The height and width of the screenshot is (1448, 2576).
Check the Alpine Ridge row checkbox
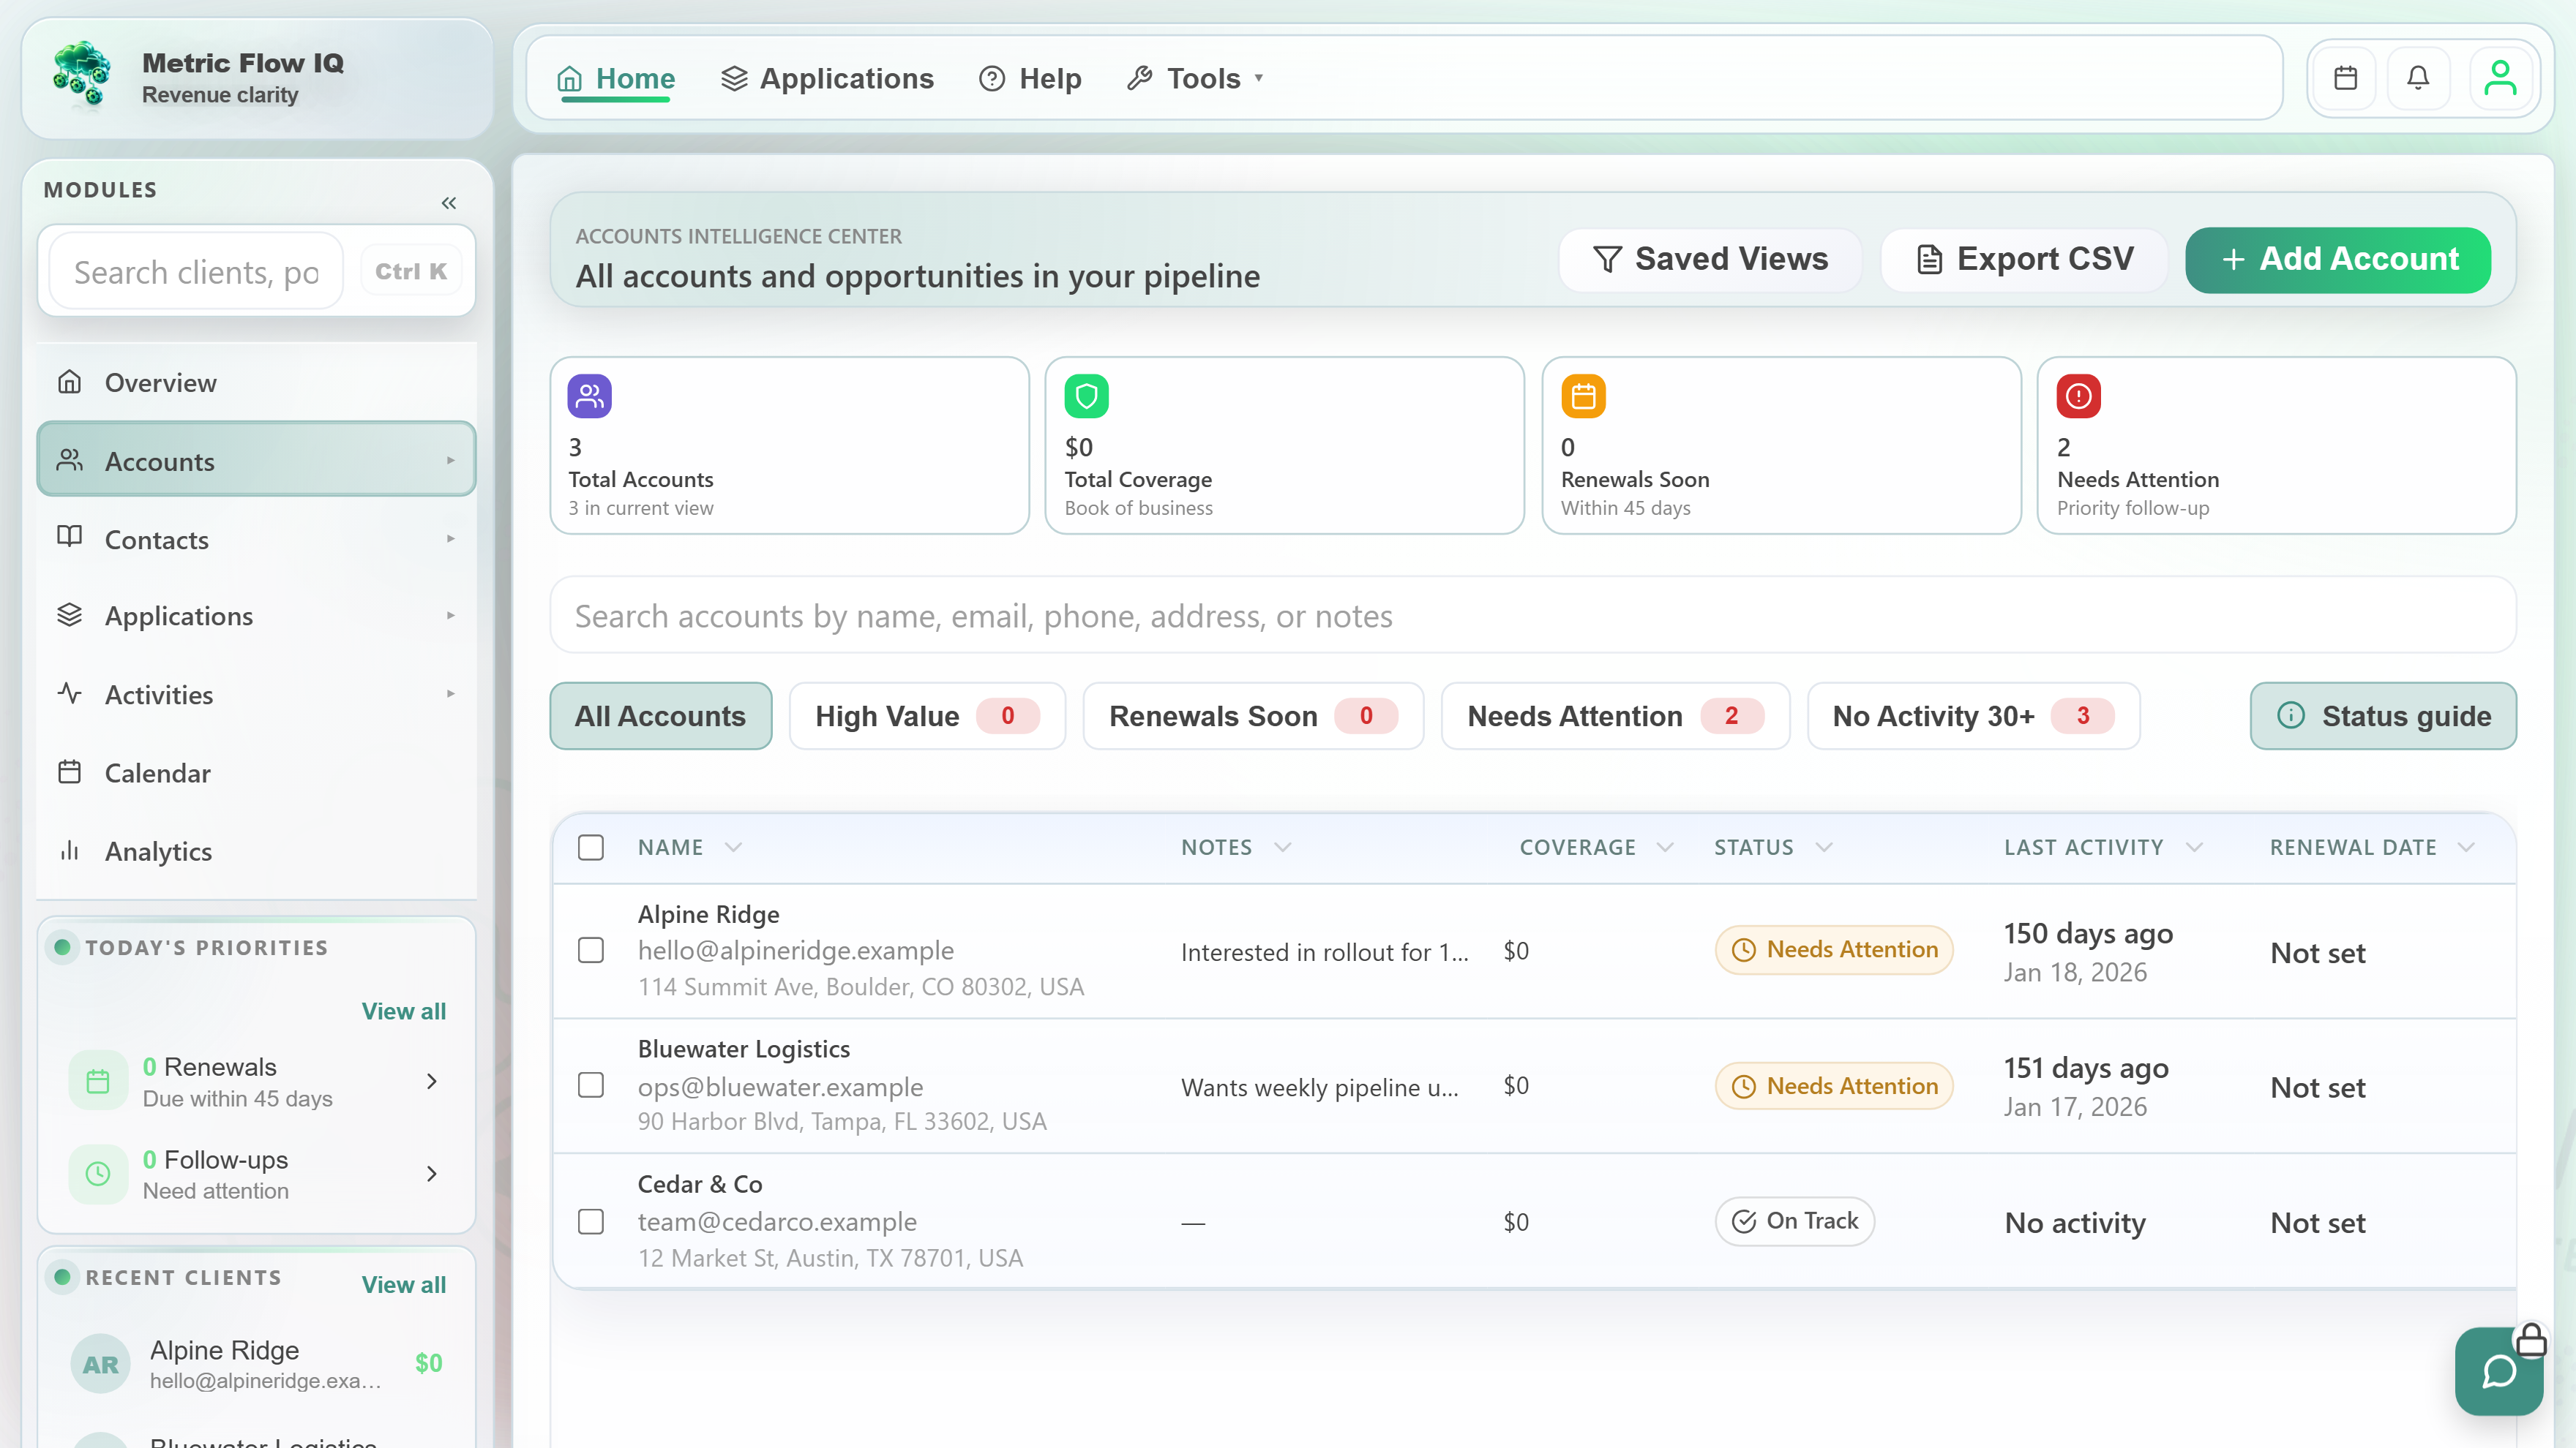click(591, 951)
